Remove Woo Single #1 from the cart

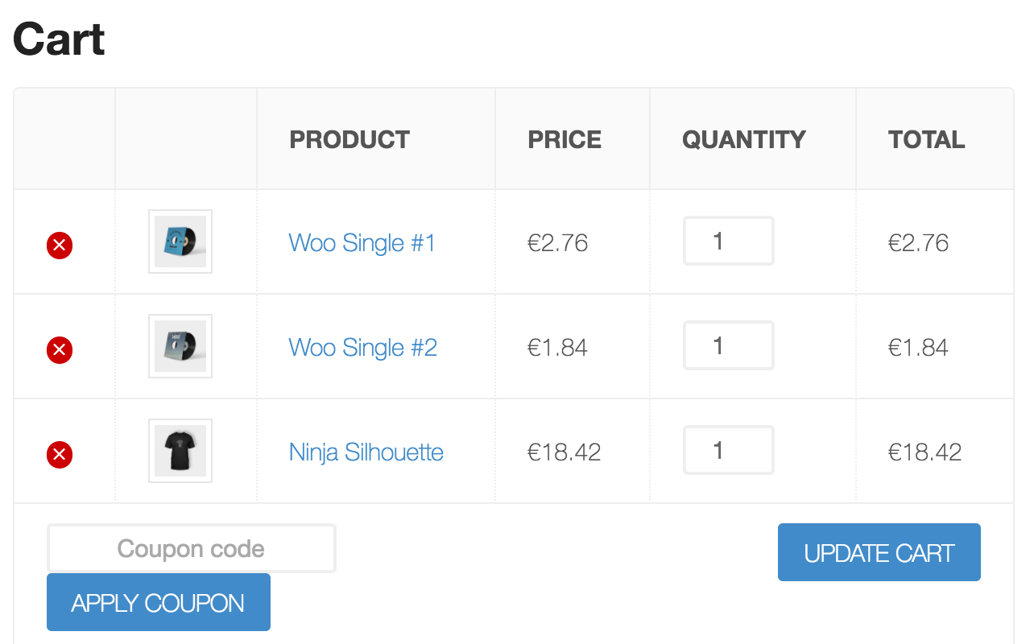59,246
